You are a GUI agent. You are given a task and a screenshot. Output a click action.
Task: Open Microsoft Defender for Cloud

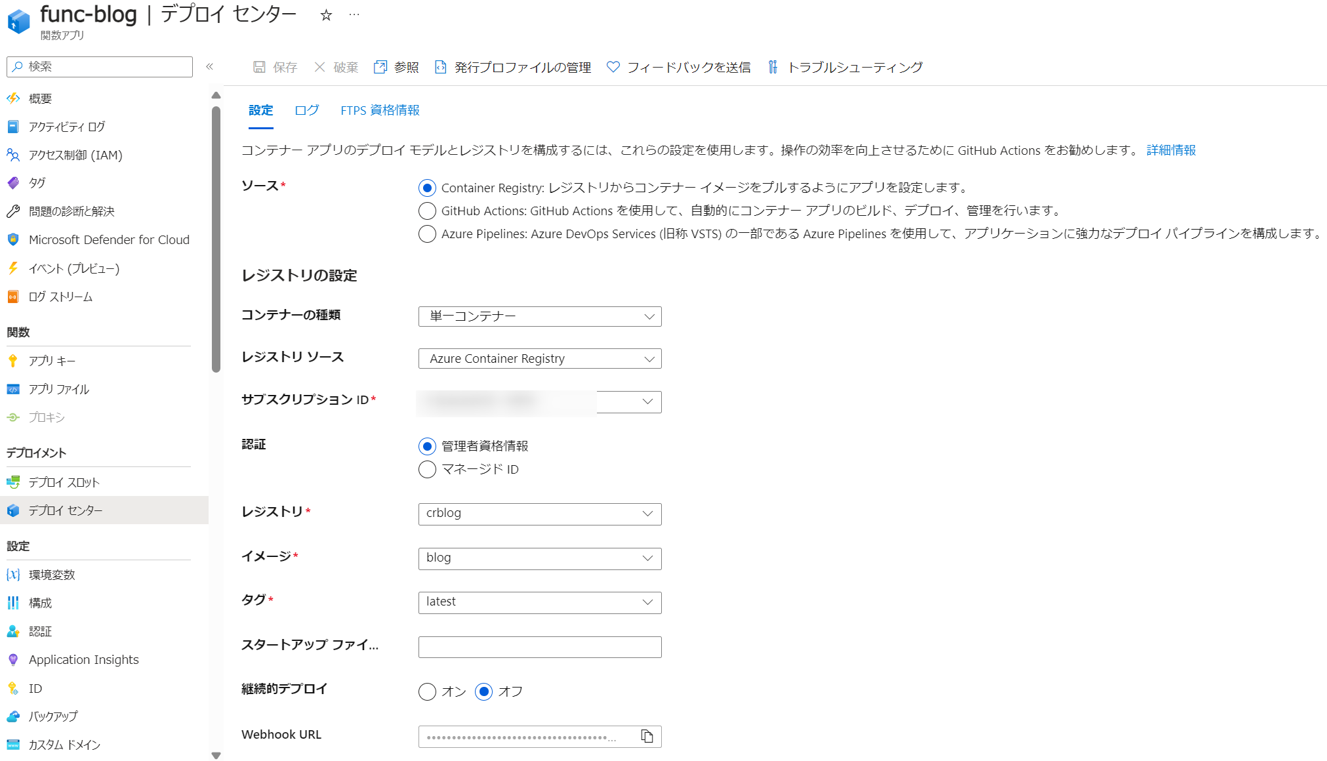[109, 239]
